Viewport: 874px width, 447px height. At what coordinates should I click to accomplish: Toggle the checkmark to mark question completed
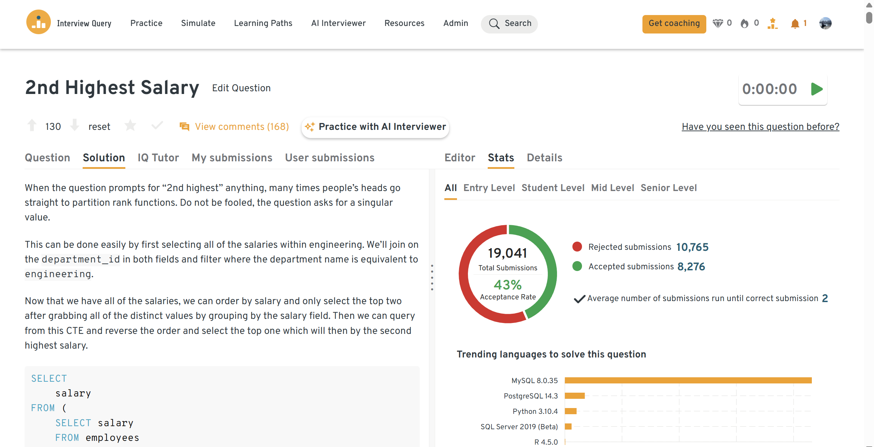(157, 125)
